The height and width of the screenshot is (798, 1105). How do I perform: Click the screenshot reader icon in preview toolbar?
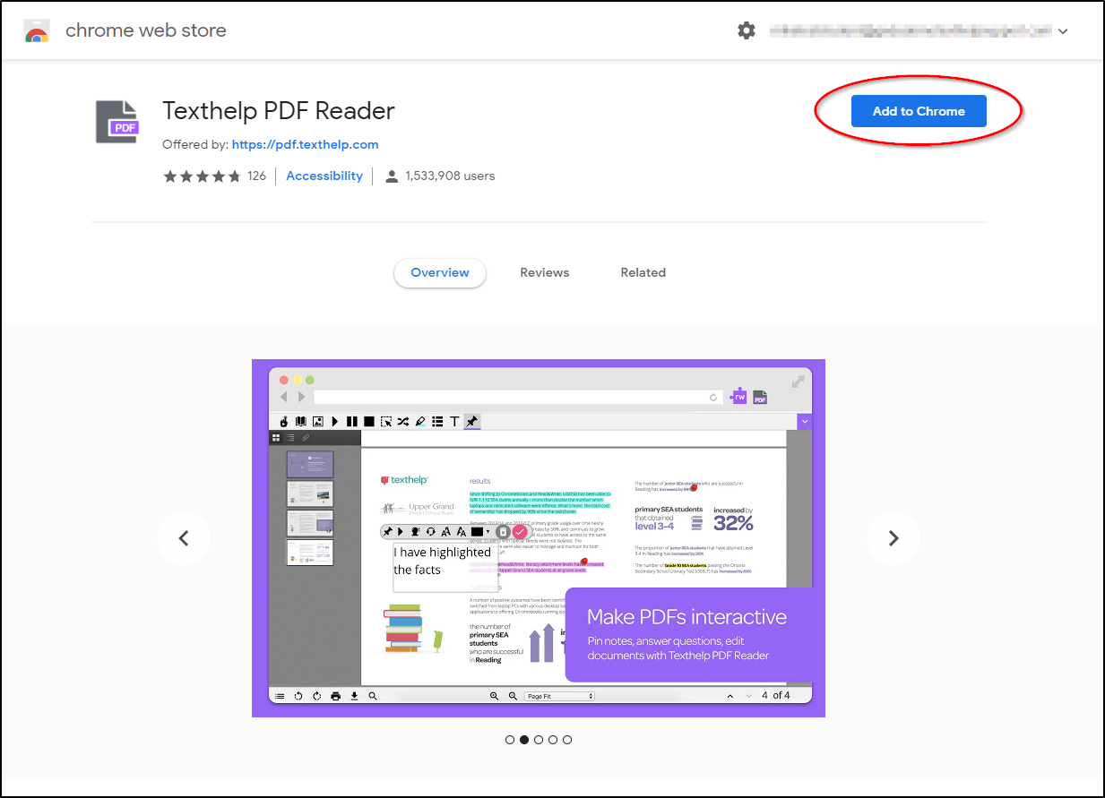[386, 422]
